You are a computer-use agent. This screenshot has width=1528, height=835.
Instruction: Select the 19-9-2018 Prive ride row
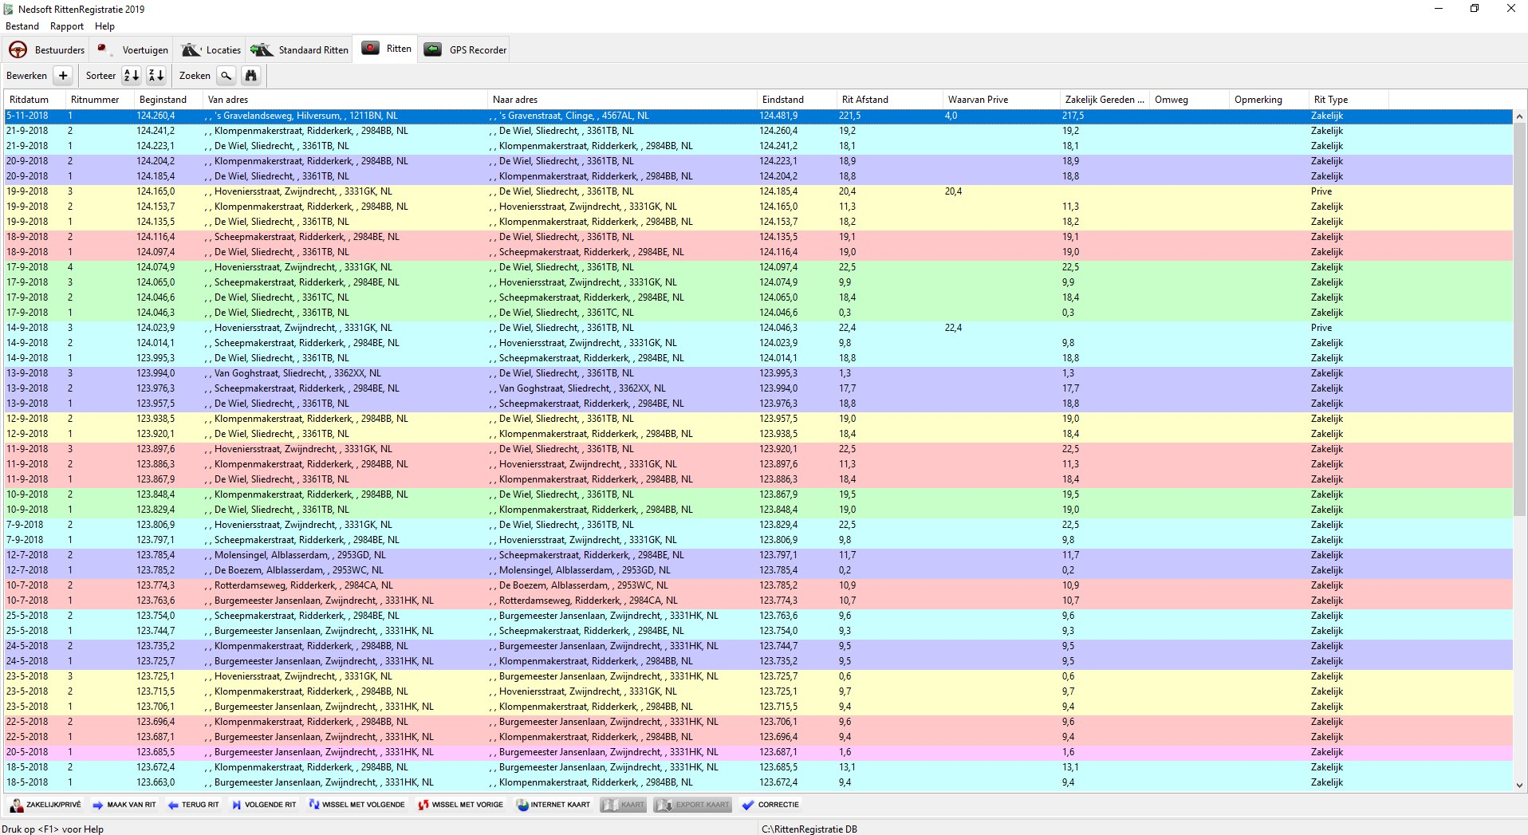point(758,191)
